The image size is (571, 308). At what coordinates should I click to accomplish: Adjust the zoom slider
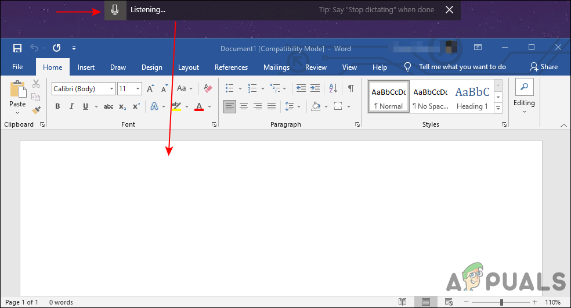[501, 302]
